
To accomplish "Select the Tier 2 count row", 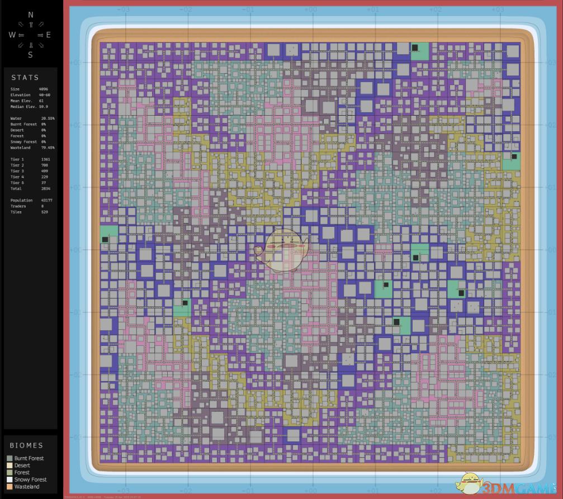I will [x=29, y=165].
